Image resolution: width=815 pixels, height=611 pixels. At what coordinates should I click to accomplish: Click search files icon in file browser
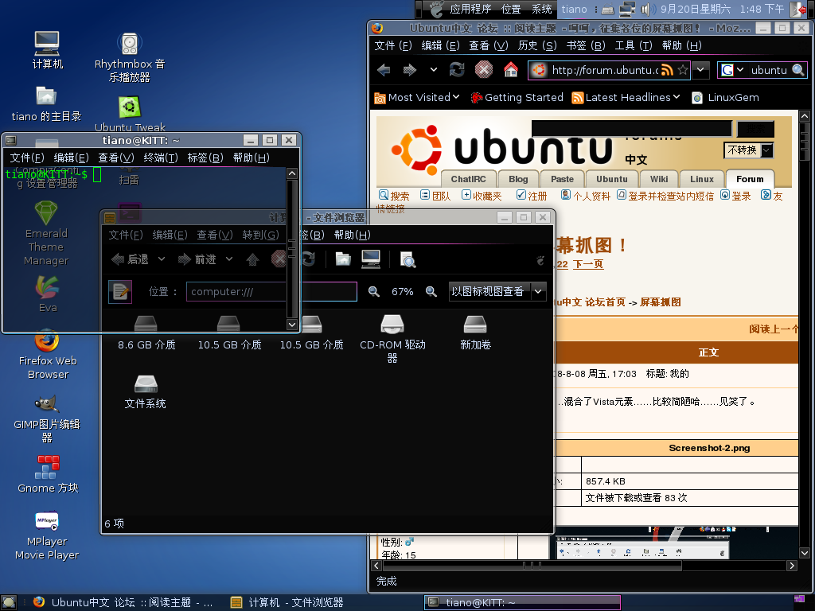[x=408, y=259]
